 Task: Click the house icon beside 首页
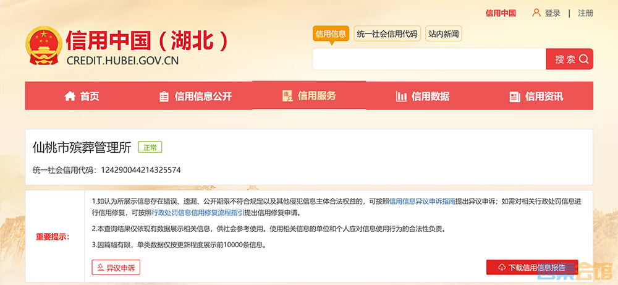pyautogui.click(x=70, y=96)
